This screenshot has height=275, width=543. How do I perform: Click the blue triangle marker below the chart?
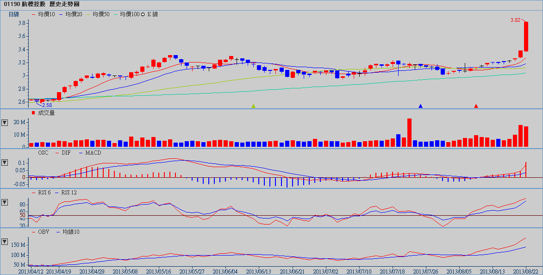click(420, 106)
